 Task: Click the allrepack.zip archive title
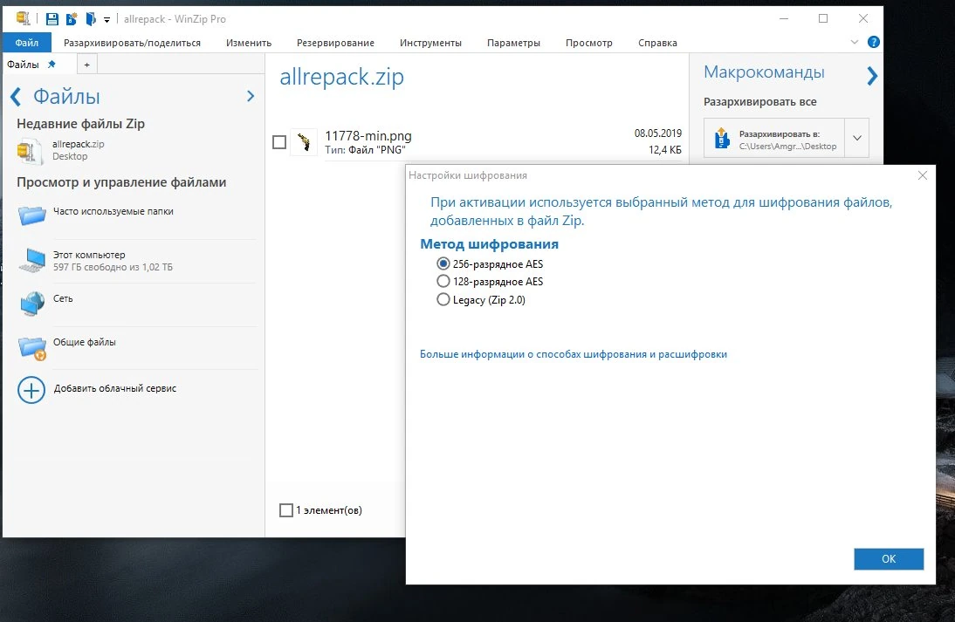click(341, 78)
